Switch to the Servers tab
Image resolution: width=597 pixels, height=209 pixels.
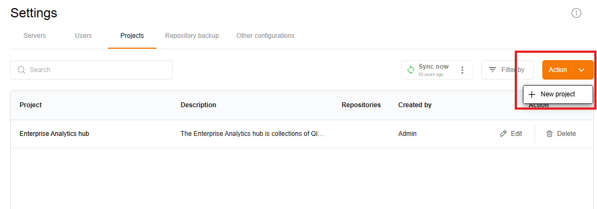(35, 36)
